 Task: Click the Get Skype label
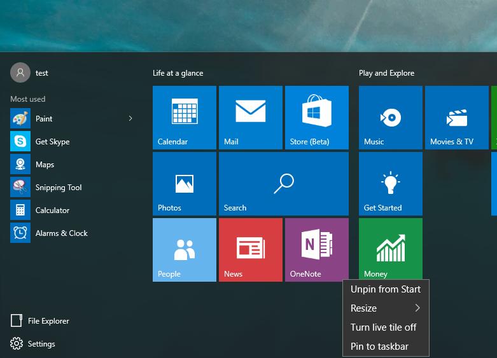[x=53, y=142]
